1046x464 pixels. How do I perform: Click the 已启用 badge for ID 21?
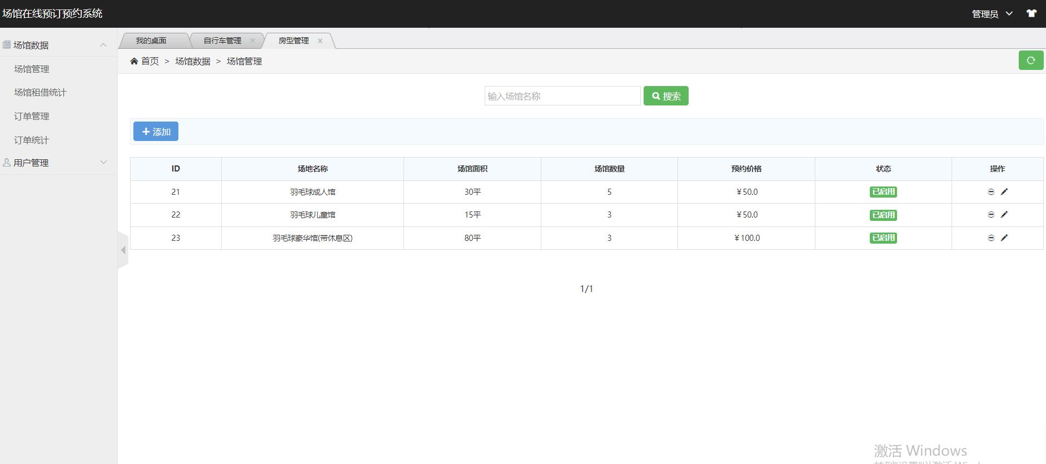point(883,191)
